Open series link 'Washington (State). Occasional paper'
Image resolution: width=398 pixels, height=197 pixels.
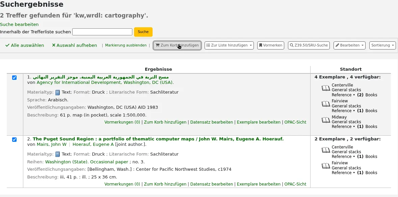point(86,162)
